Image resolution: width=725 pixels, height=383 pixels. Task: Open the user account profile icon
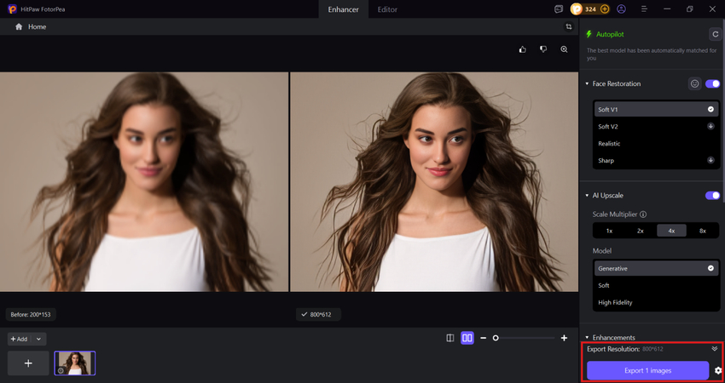tap(621, 9)
